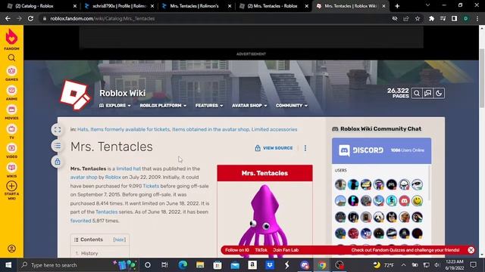
Task: Open Games section in Fandom sidebar
Action: click(x=11, y=74)
